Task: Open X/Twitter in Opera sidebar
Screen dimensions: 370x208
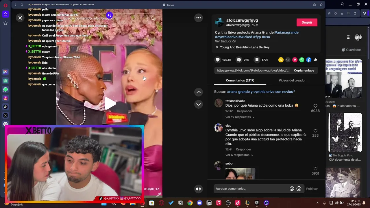Action: [x=5, y=116]
